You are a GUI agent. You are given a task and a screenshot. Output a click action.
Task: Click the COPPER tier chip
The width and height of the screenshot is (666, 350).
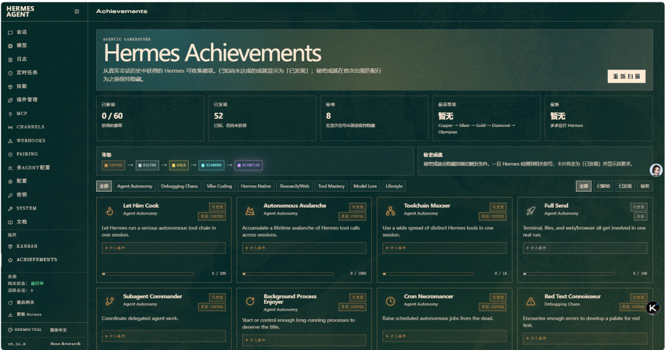coord(113,165)
